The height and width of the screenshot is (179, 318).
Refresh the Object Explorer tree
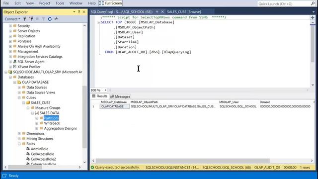(50, 19)
